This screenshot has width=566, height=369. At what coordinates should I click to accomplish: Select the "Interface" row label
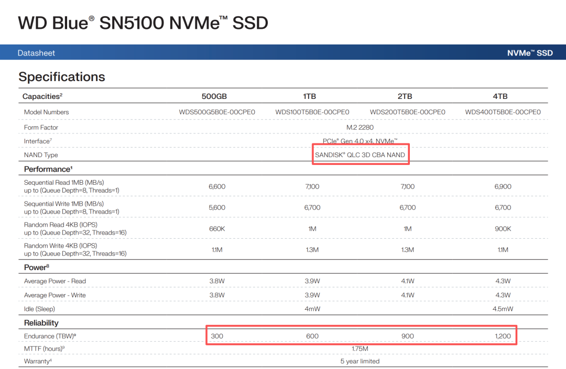click(38, 141)
